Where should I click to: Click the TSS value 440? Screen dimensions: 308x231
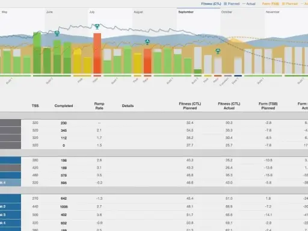[35, 206]
